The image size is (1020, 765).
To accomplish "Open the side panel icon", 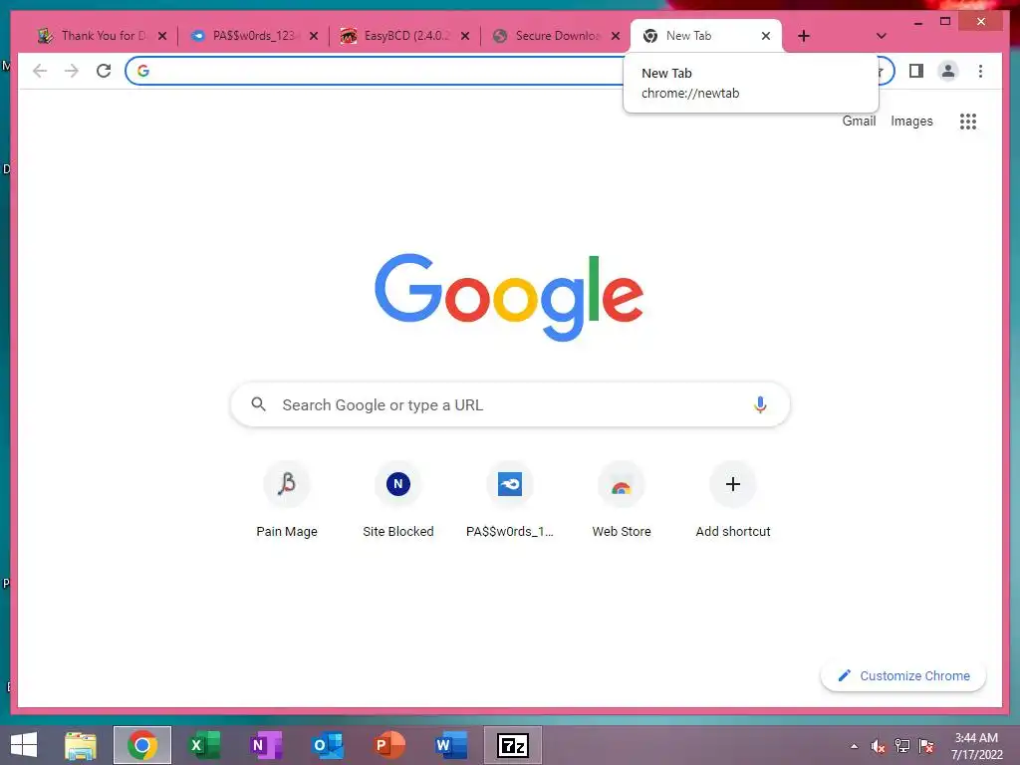I will [916, 71].
